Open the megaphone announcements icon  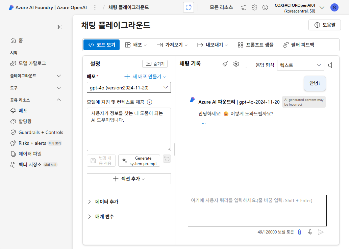[244, 7]
